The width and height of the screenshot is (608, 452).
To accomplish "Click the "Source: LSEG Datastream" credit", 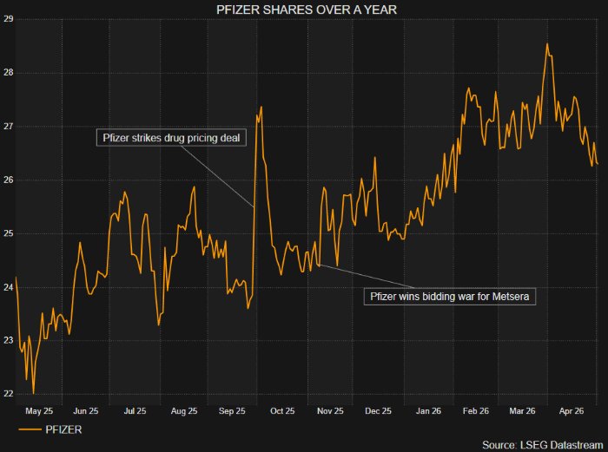I will pos(543,445).
